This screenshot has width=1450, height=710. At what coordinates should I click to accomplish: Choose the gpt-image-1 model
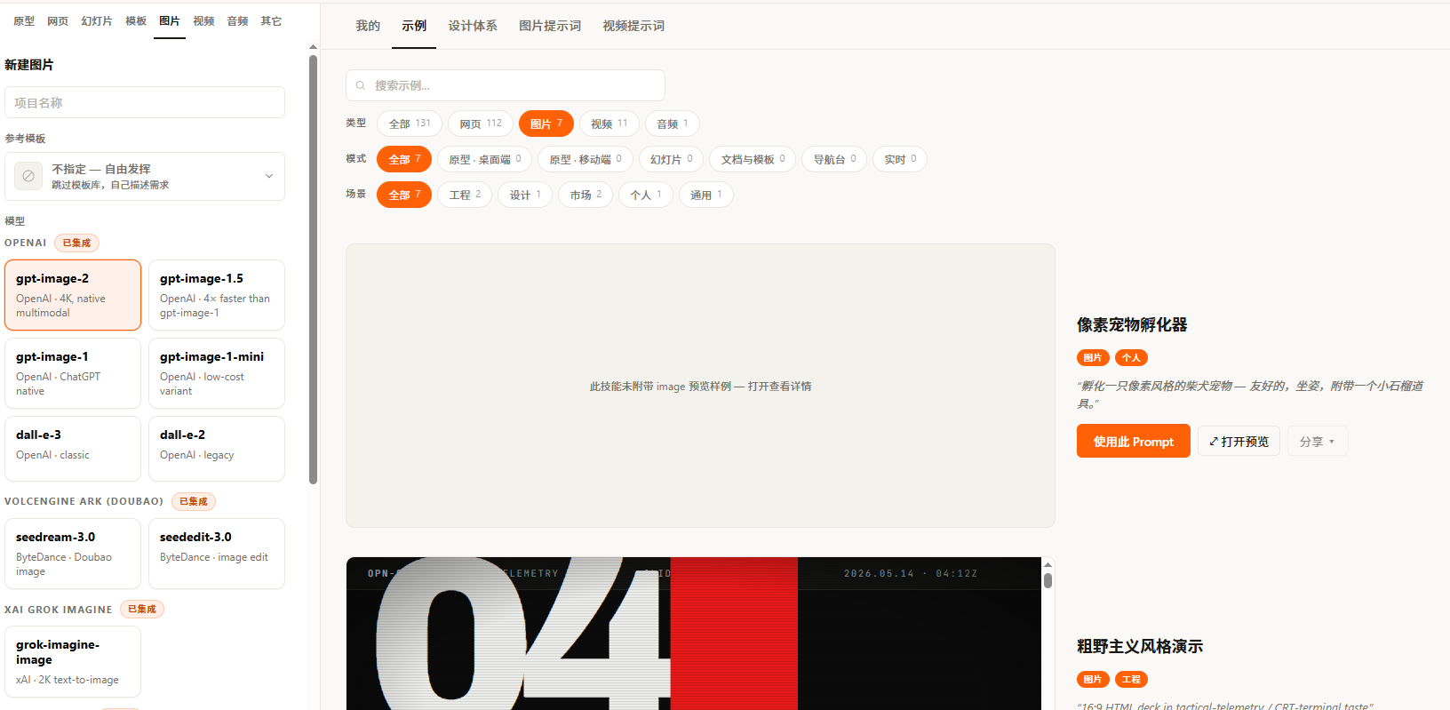click(x=73, y=373)
